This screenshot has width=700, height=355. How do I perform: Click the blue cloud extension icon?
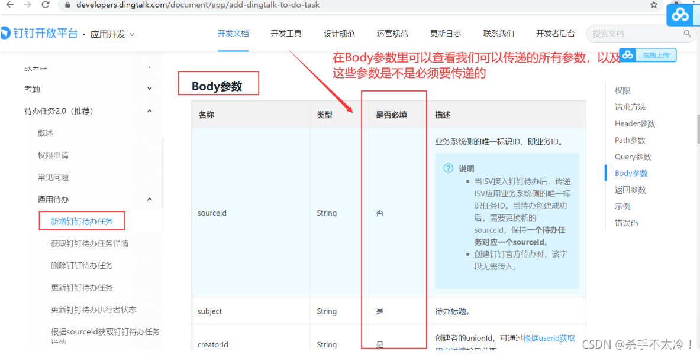[681, 15]
